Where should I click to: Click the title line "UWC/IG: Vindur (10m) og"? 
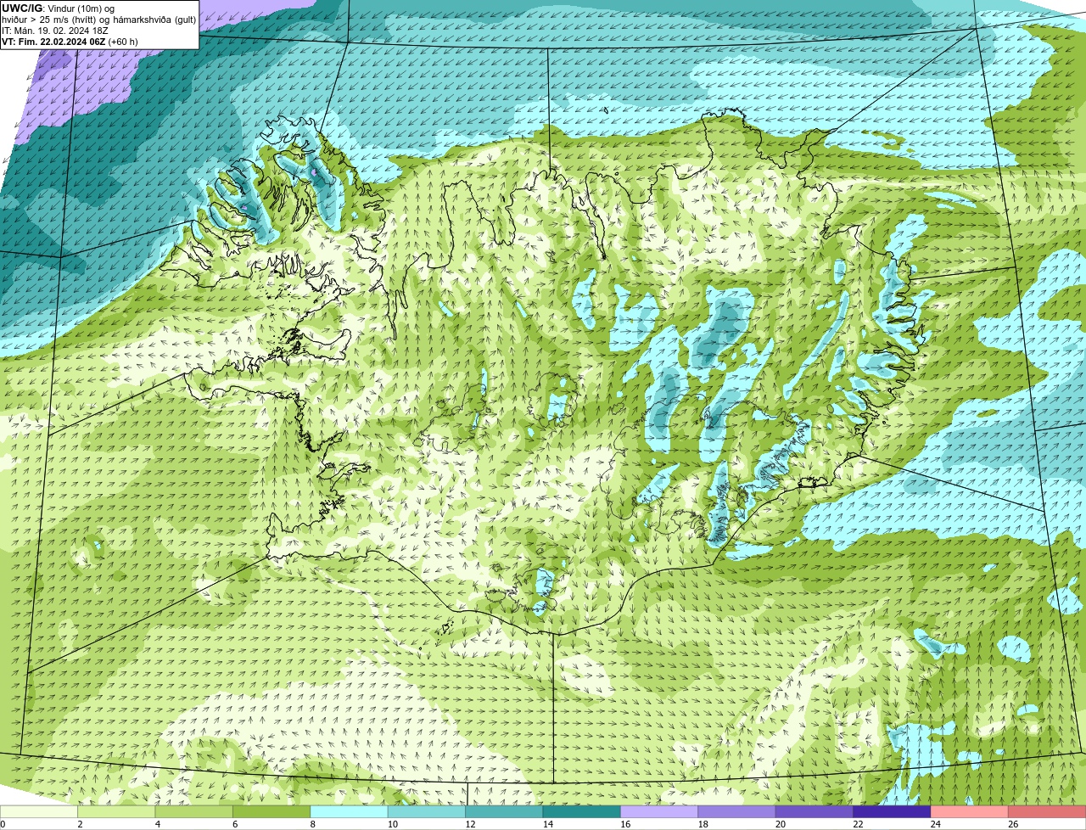tap(58, 8)
